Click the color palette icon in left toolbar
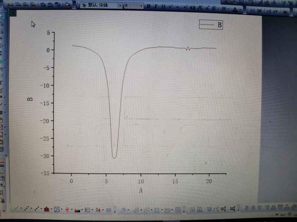This screenshot has width=297, height=222. click(x=2, y=164)
